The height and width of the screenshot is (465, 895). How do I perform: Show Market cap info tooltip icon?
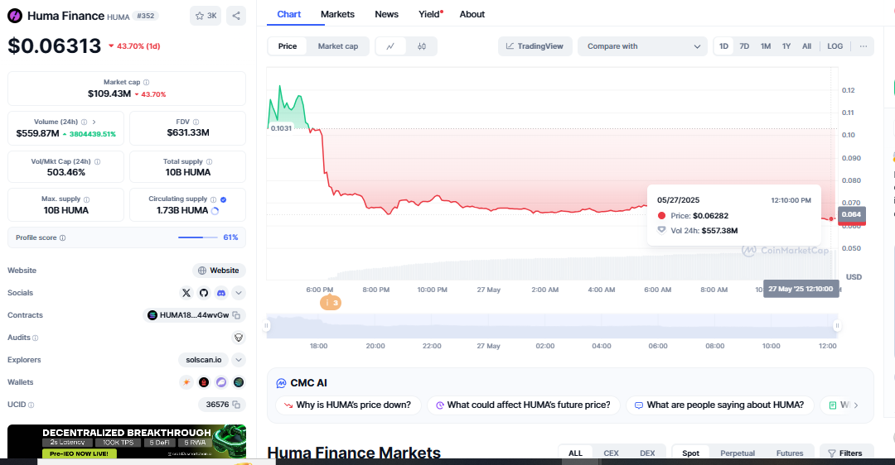(x=146, y=82)
